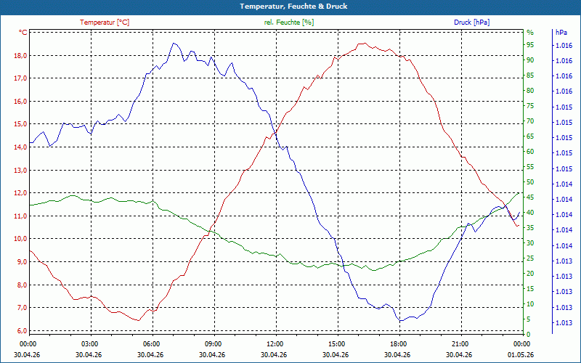Click the "30" humidity axis value
The height and width of the screenshot is (363, 581).
click(530, 243)
